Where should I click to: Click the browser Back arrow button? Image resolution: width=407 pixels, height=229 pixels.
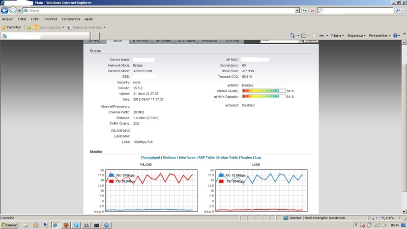click(5, 10)
